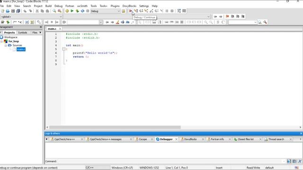
Task: Open Replace with the red magnifier icon
Action: [60, 11]
